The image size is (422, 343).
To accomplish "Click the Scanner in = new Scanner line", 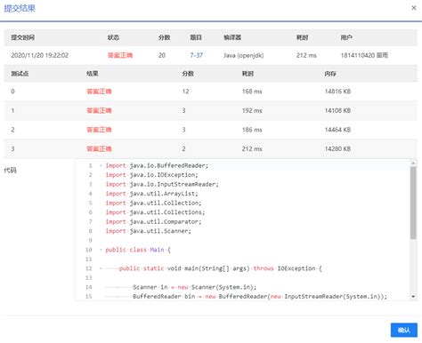I will point(194,287).
